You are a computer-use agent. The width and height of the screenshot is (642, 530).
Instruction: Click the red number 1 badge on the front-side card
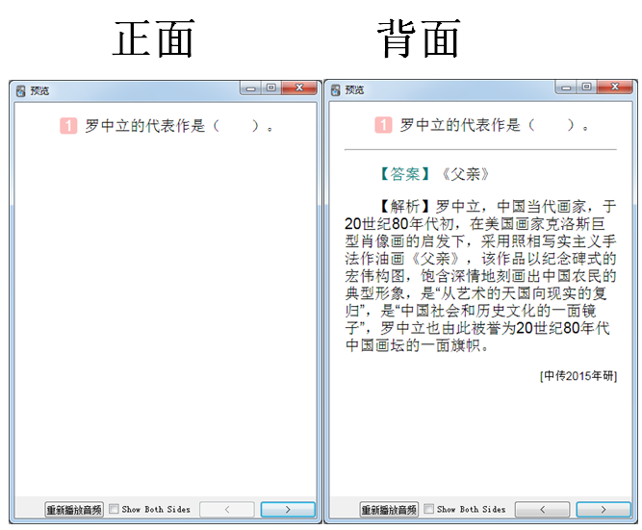(x=68, y=126)
